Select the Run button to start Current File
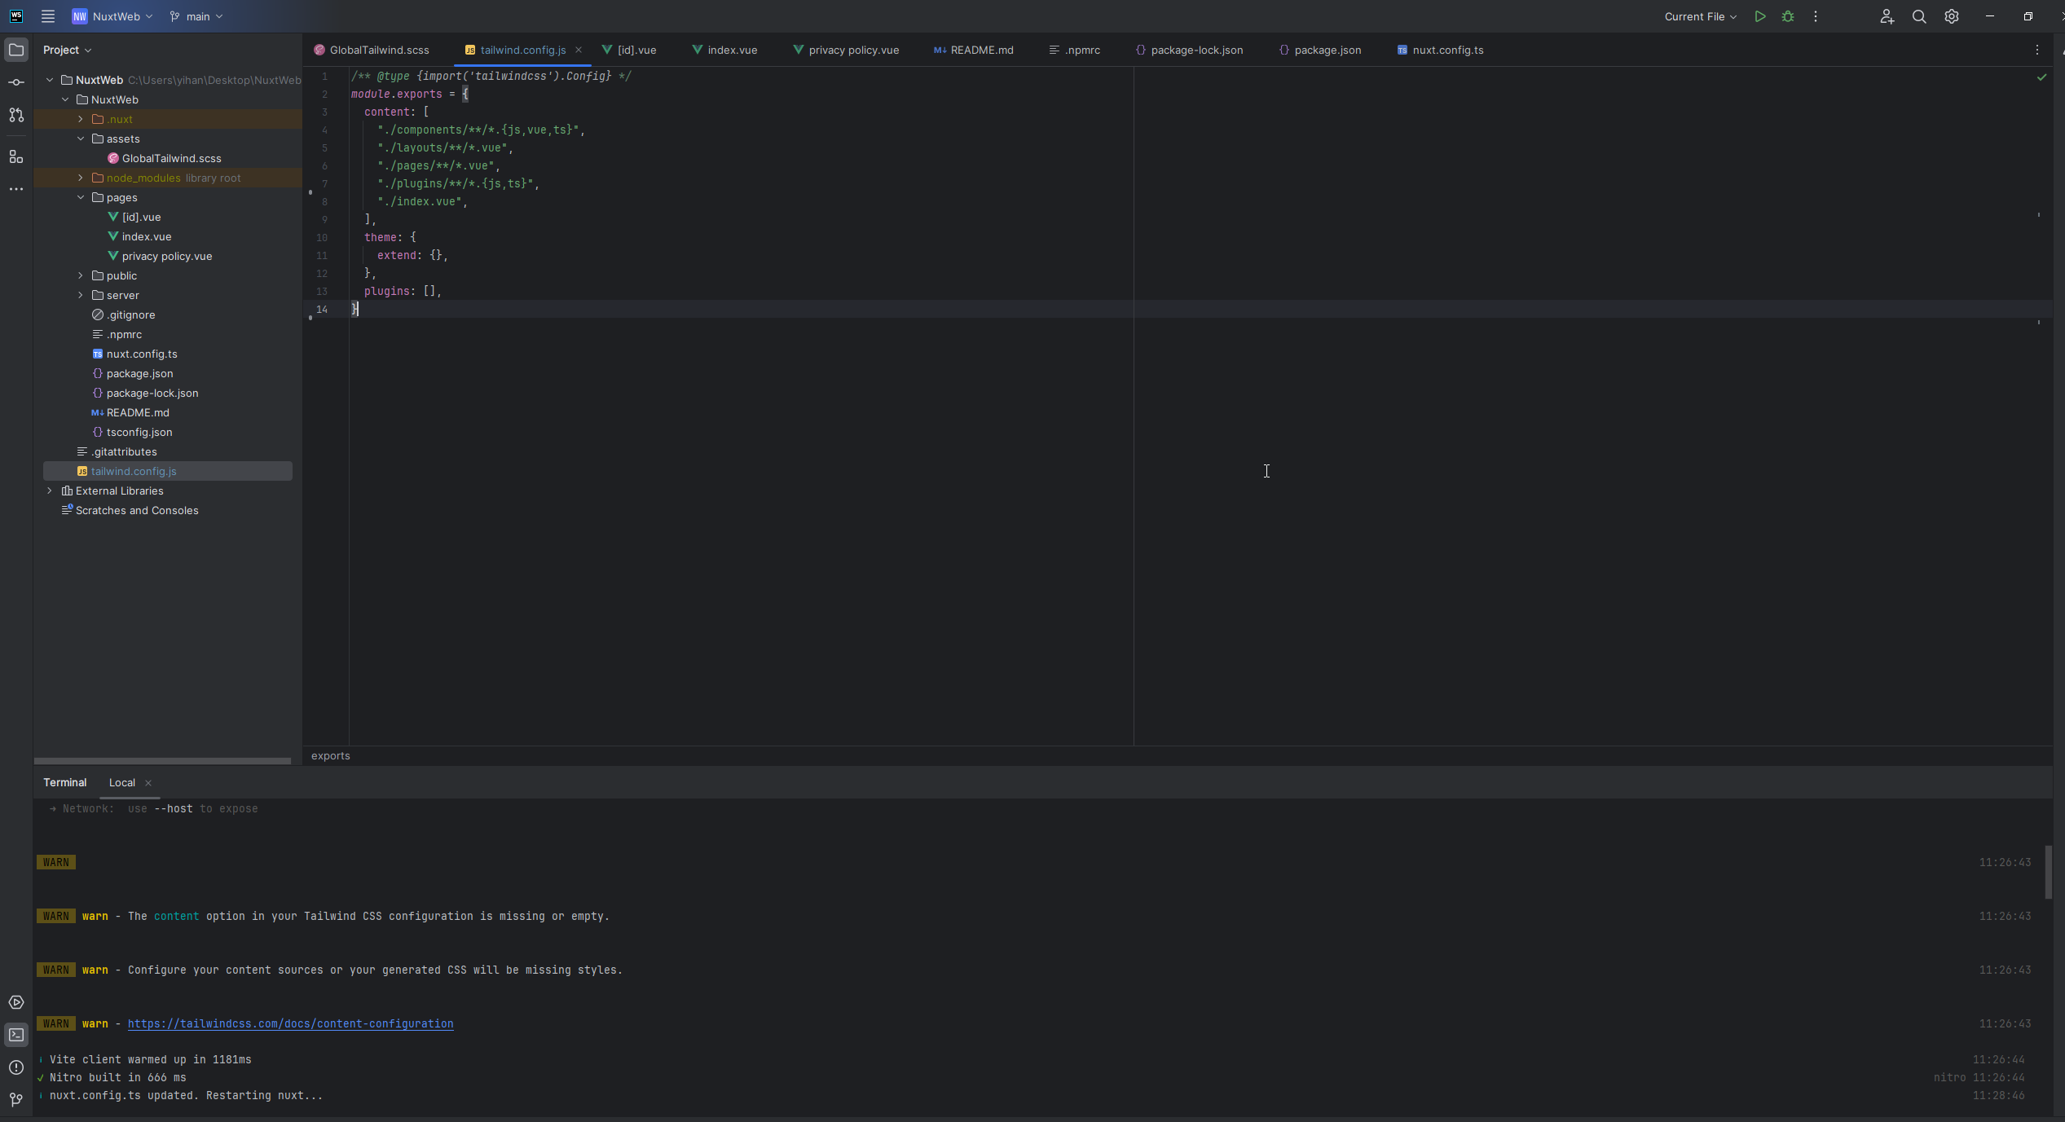Image resolution: width=2065 pixels, height=1122 pixels. 1759,16
